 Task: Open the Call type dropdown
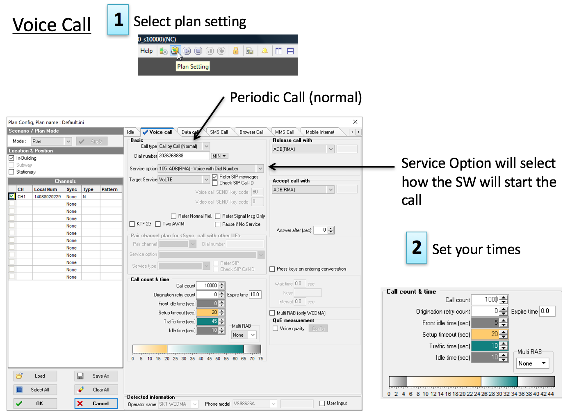(x=184, y=146)
